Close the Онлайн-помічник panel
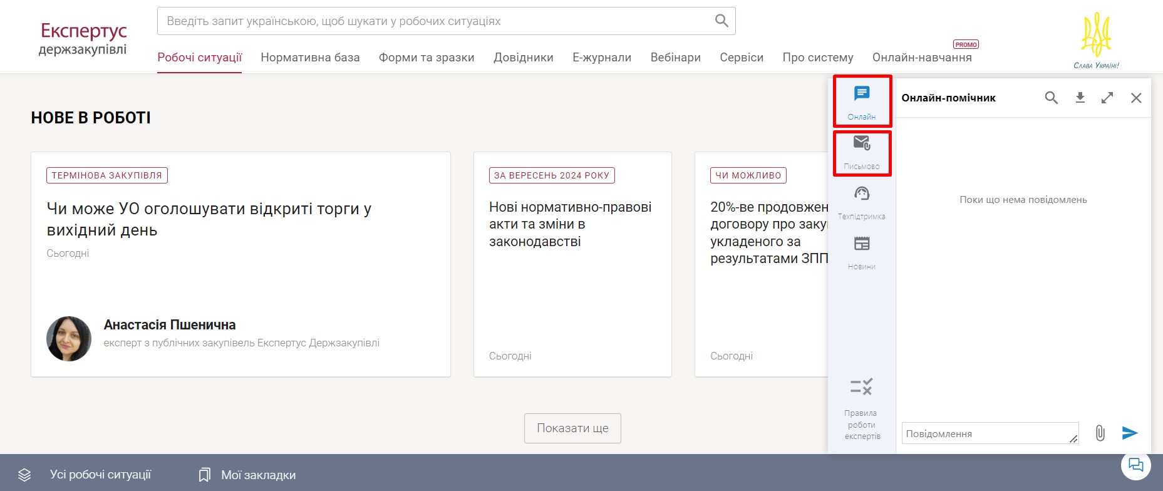 pos(1136,98)
